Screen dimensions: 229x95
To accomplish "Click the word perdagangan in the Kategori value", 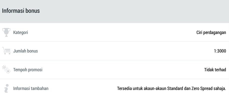I will pyautogui.click(x=215, y=32).
